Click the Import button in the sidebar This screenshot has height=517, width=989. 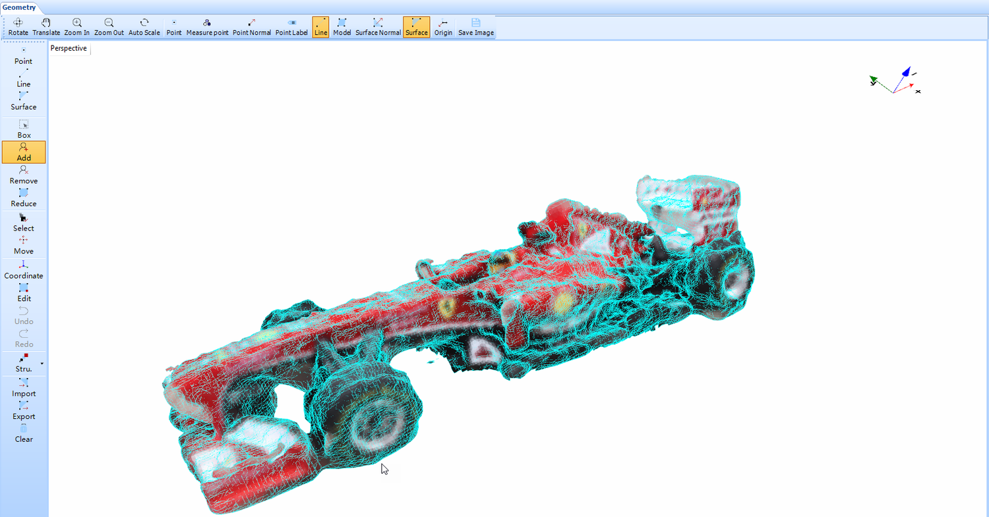click(x=24, y=387)
